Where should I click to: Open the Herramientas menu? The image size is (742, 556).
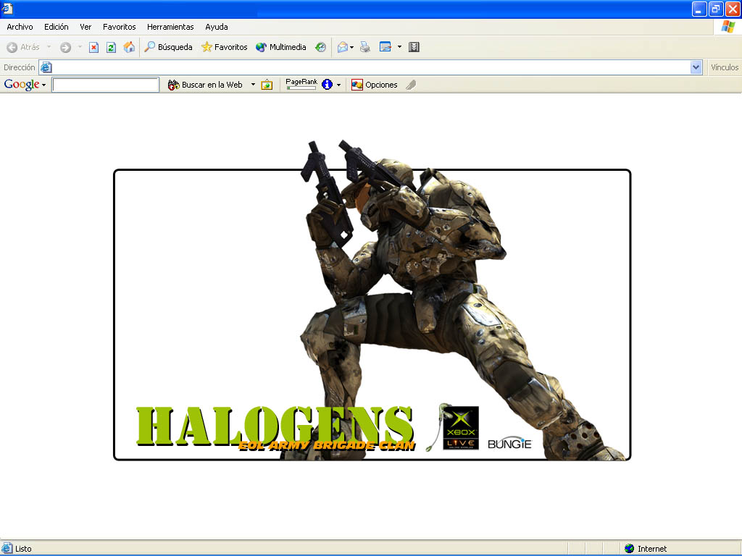click(x=170, y=27)
